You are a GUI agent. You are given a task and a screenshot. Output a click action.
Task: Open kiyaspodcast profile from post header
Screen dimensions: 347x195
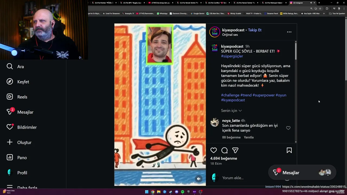pos(233,30)
